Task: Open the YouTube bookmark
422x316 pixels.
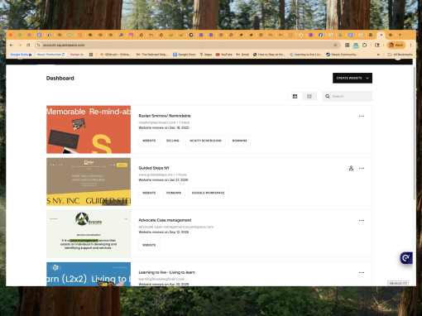Action: click(x=224, y=55)
